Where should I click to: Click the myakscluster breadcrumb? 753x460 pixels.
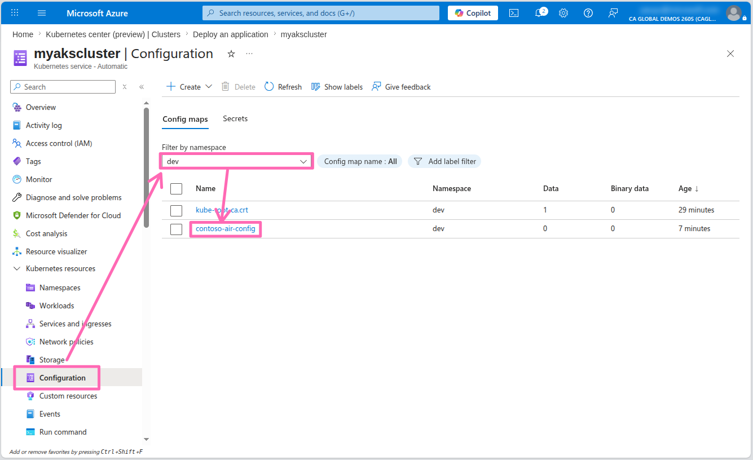click(x=304, y=34)
